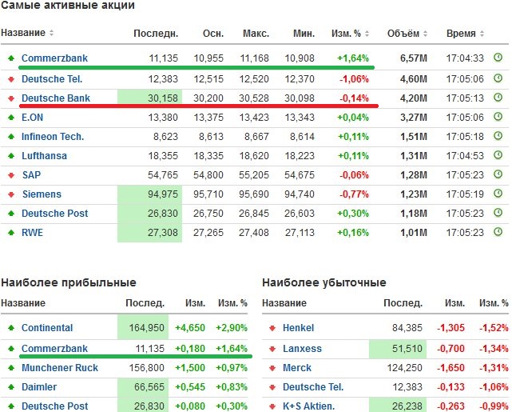
Task: Click red down arrow beside Merck
Action: click(272, 368)
